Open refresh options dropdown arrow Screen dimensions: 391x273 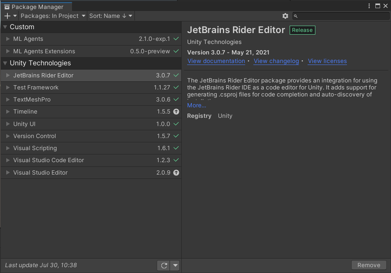(x=175, y=266)
